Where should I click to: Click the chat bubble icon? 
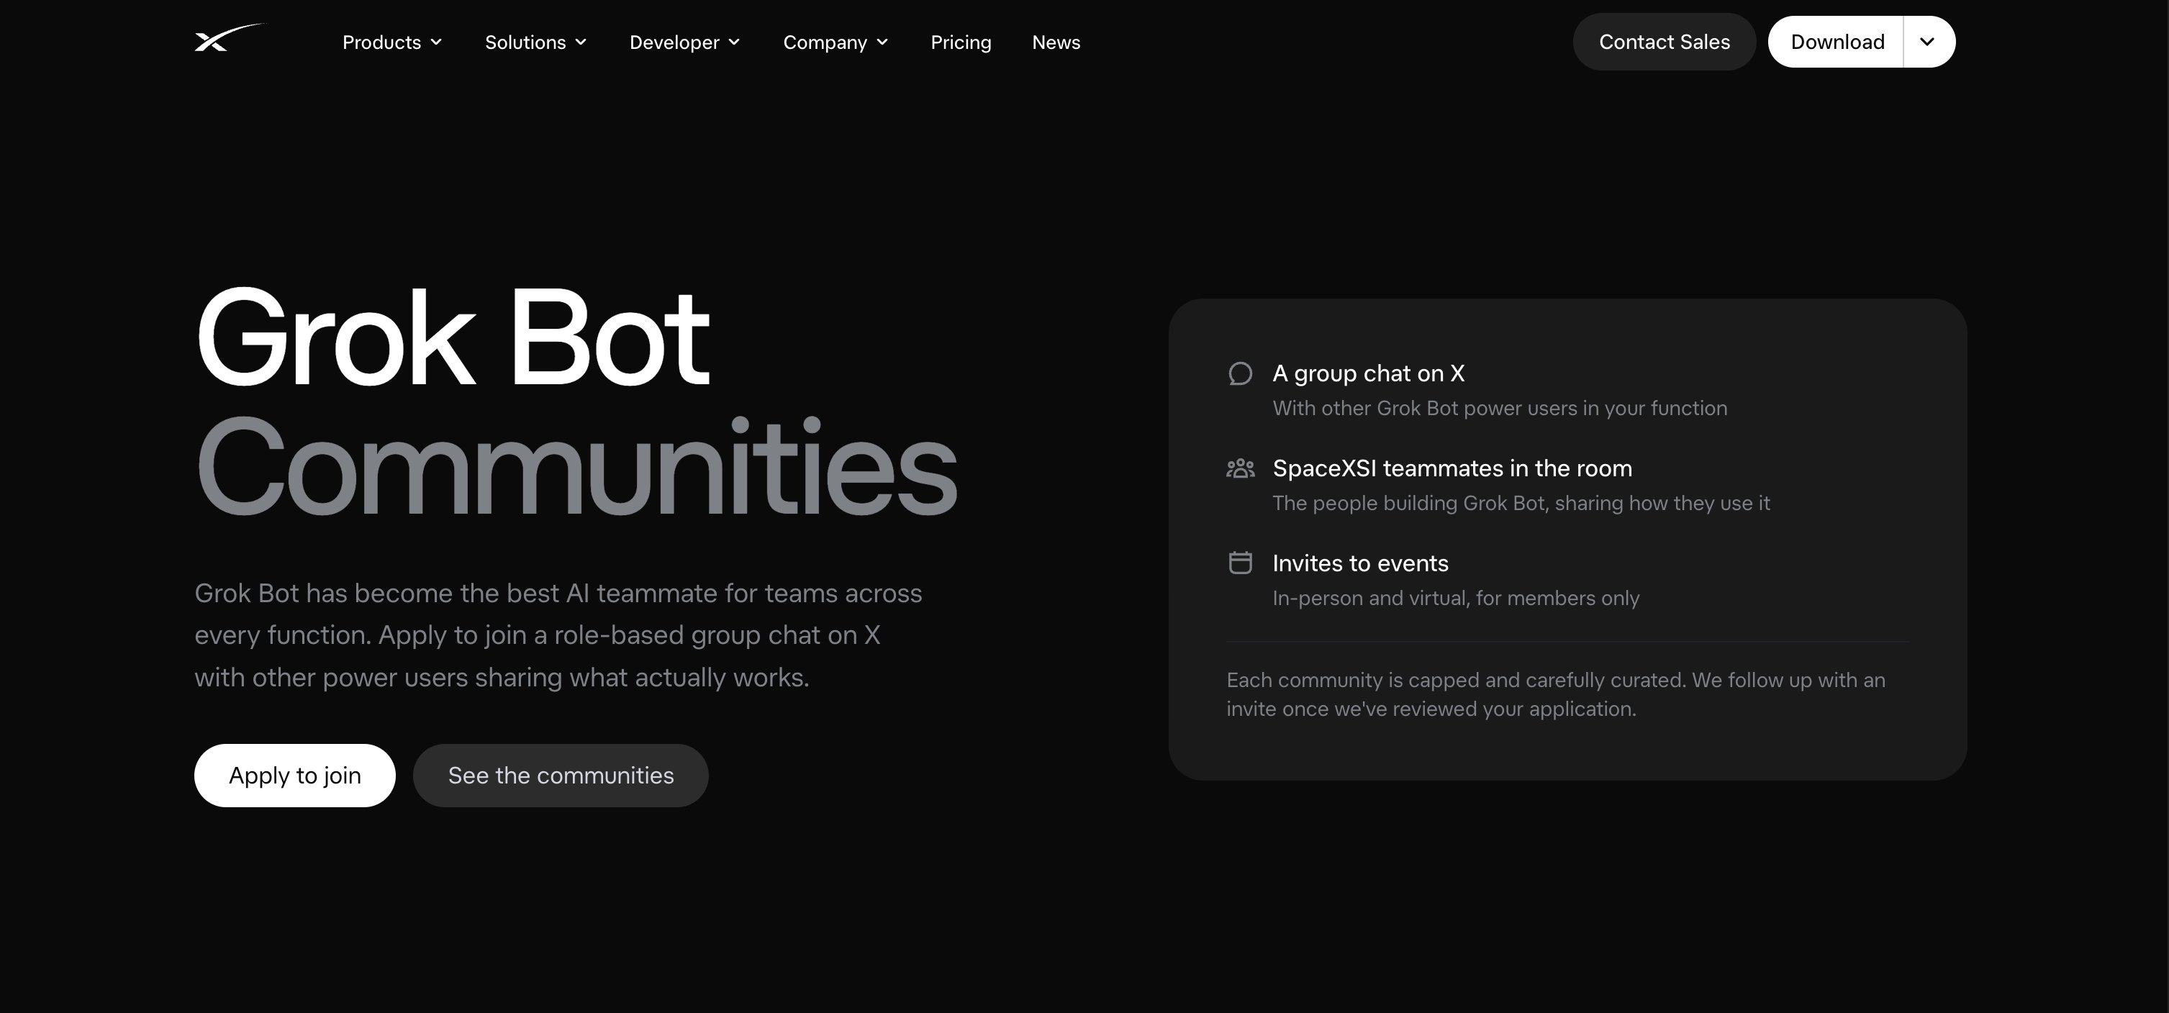(x=1239, y=373)
